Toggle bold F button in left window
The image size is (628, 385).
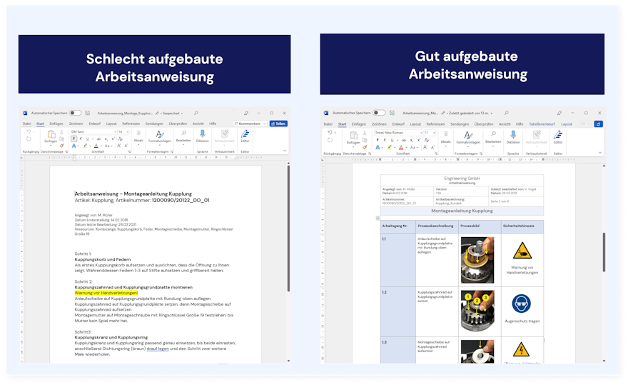click(x=74, y=139)
